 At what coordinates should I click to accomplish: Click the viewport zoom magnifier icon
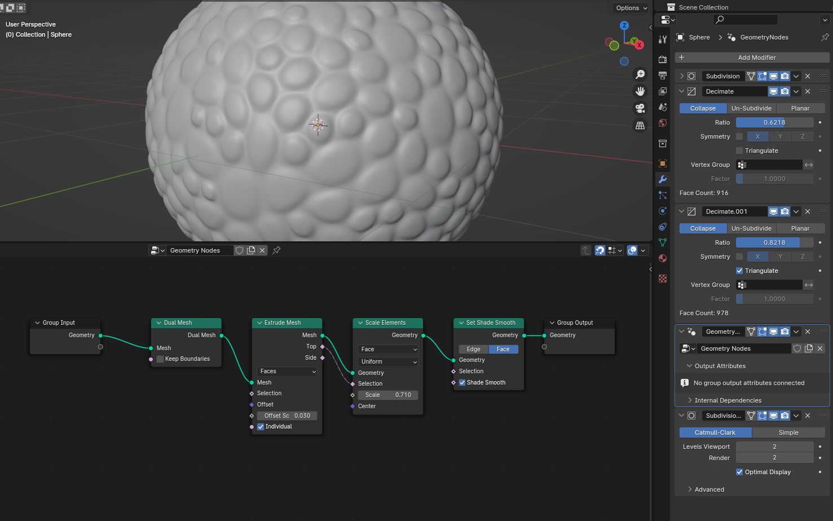pyautogui.click(x=640, y=74)
